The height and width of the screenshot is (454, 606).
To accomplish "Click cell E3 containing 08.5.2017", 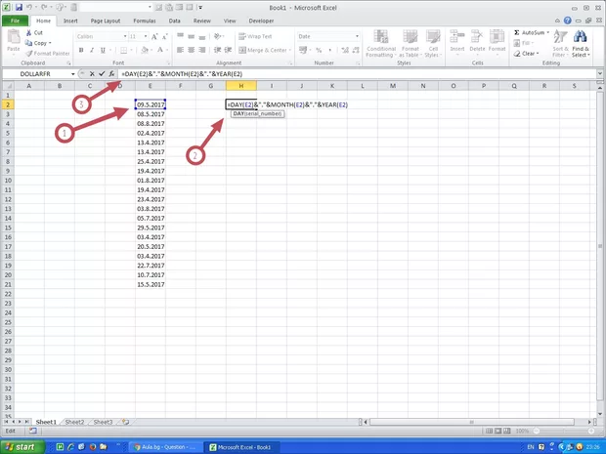I will click(151, 114).
